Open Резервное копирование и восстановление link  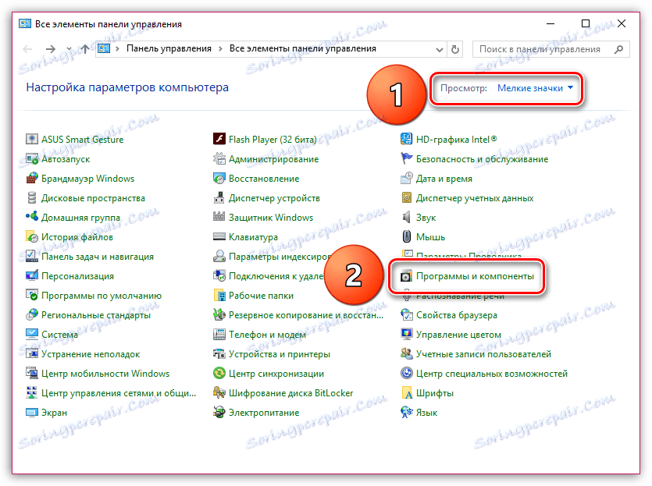point(306,315)
